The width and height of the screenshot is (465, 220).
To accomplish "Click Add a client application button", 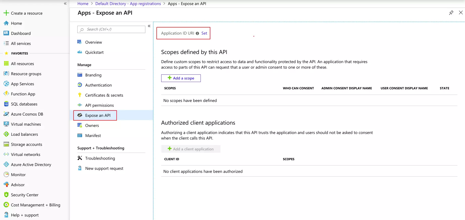I will (191, 149).
